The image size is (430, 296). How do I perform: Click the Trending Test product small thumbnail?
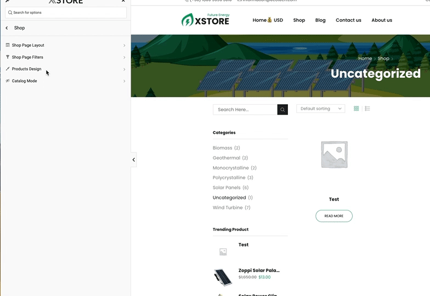pyautogui.click(x=223, y=252)
